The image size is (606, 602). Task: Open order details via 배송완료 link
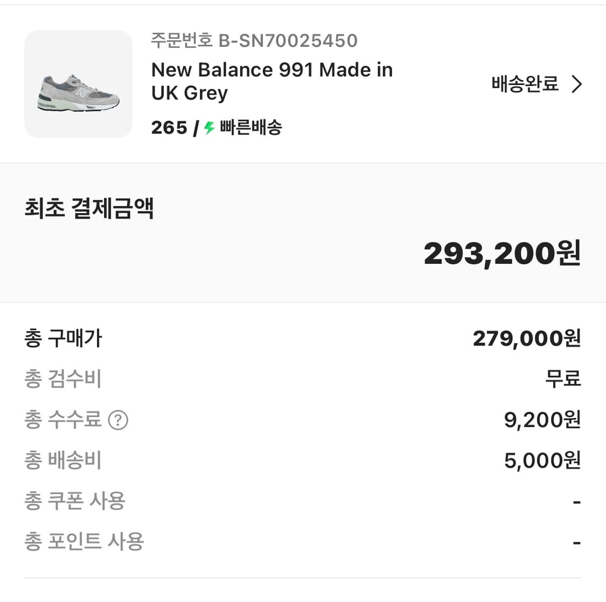[525, 84]
